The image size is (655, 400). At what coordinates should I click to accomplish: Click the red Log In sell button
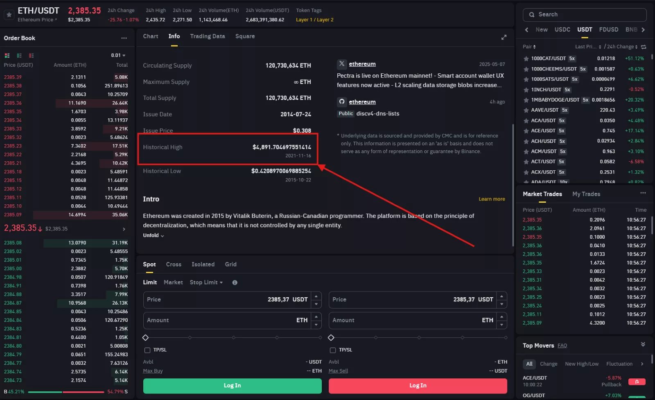click(x=418, y=386)
